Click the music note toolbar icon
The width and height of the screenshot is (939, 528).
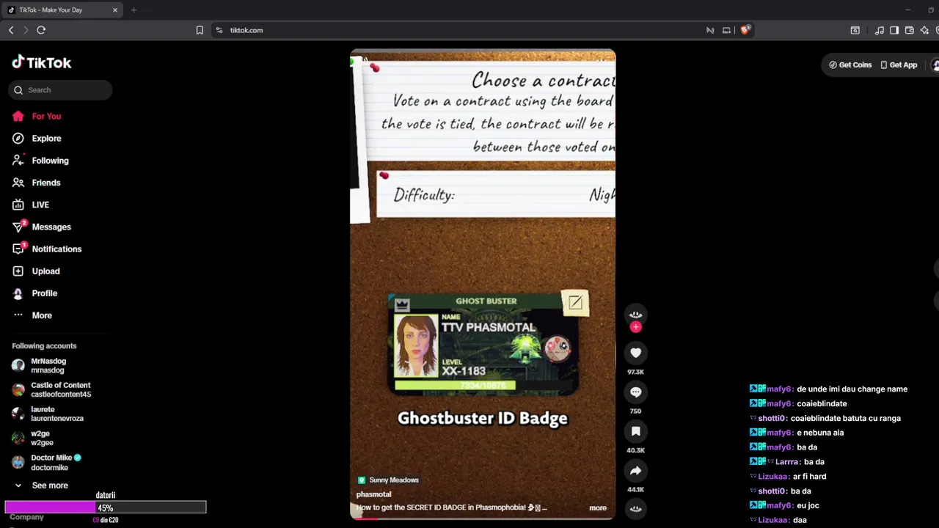879,30
